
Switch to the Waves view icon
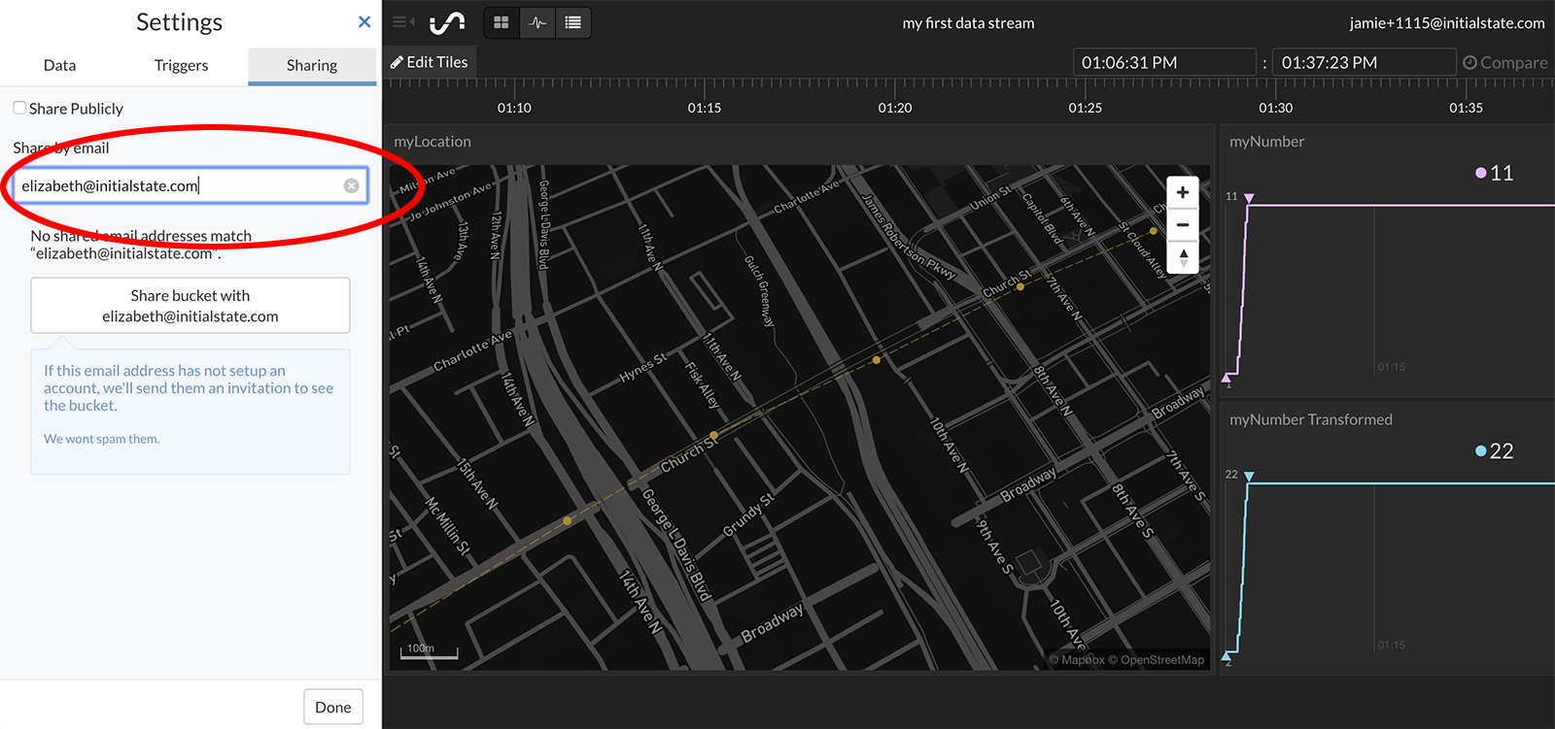point(537,22)
